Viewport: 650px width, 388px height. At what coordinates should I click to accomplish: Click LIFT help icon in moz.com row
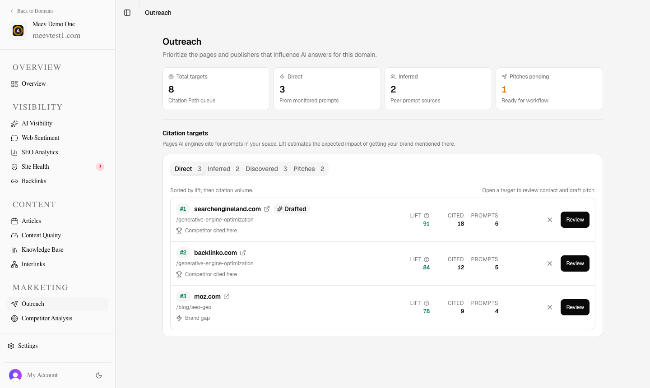pyautogui.click(x=427, y=303)
